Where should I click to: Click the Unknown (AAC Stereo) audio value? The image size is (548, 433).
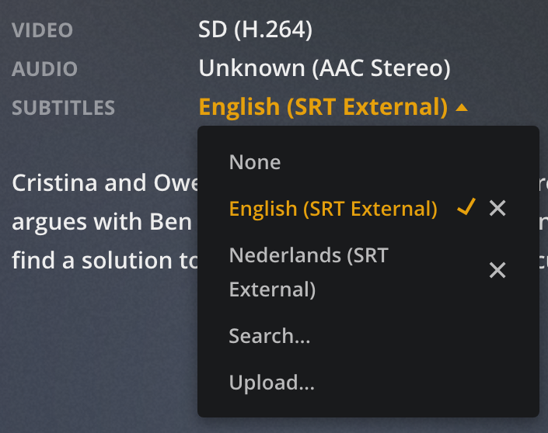click(324, 68)
